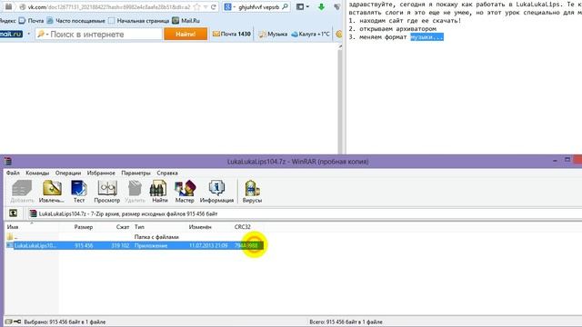Click the 915 456 size cell
The width and height of the screenshot is (582, 327).
pyautogui.click(x=84, y=245)
